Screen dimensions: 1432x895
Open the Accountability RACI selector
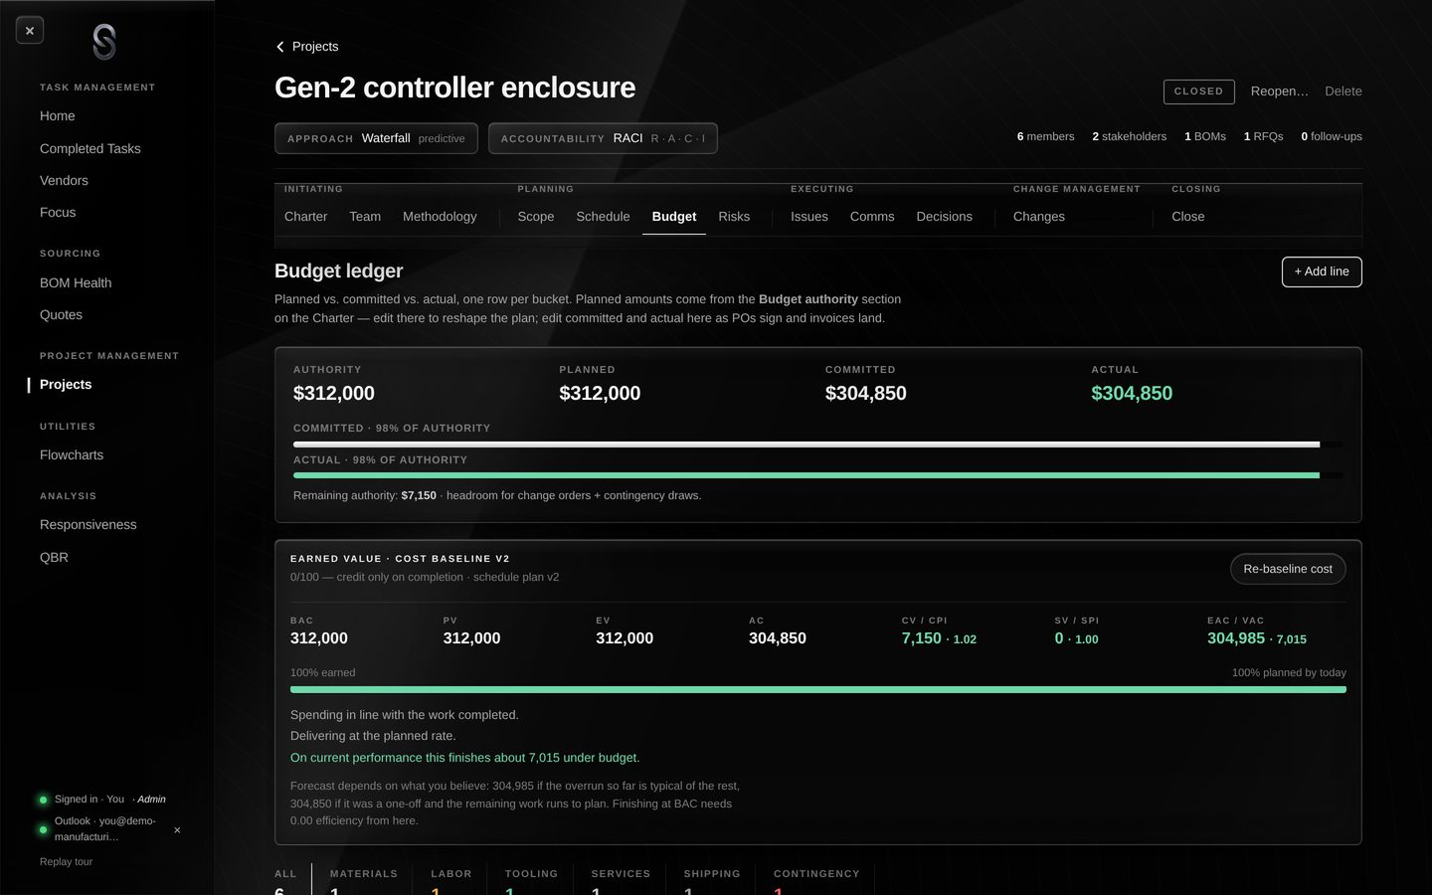click(603, 138)
